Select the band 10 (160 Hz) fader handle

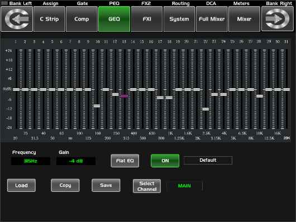coord(97,106)
